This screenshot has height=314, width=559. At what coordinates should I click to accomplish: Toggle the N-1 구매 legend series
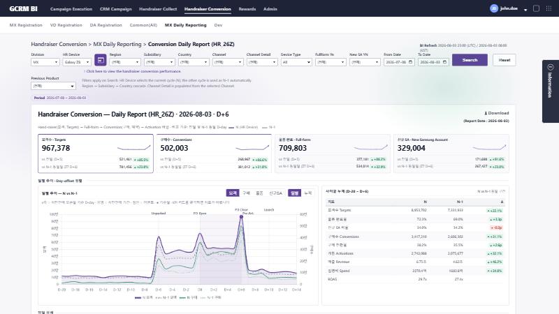(211, 297)
